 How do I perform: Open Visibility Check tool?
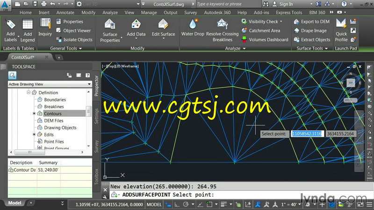(262, 21)
